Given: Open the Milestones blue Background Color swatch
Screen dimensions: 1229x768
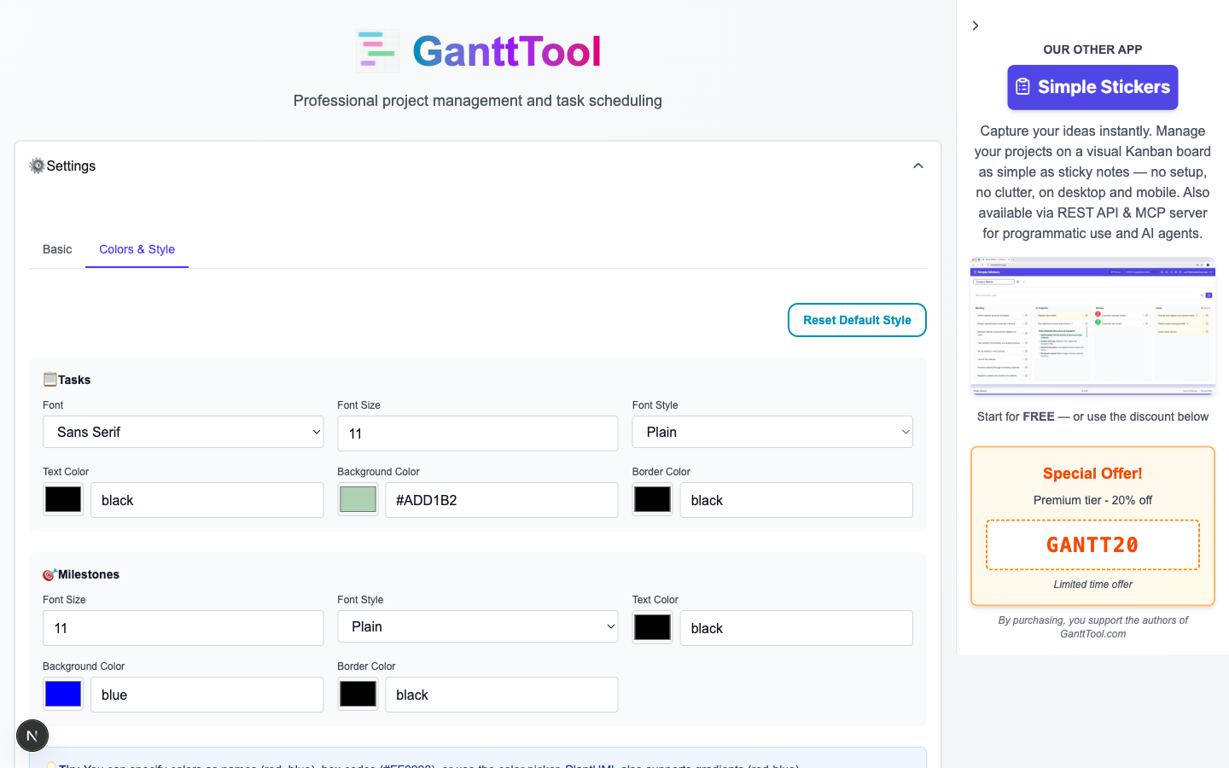Looking at the screenshot, I should pos(63,694).
